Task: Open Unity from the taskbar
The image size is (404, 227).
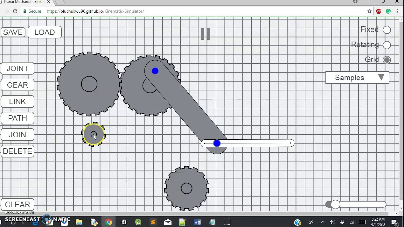Action: [x=124, y=222]
